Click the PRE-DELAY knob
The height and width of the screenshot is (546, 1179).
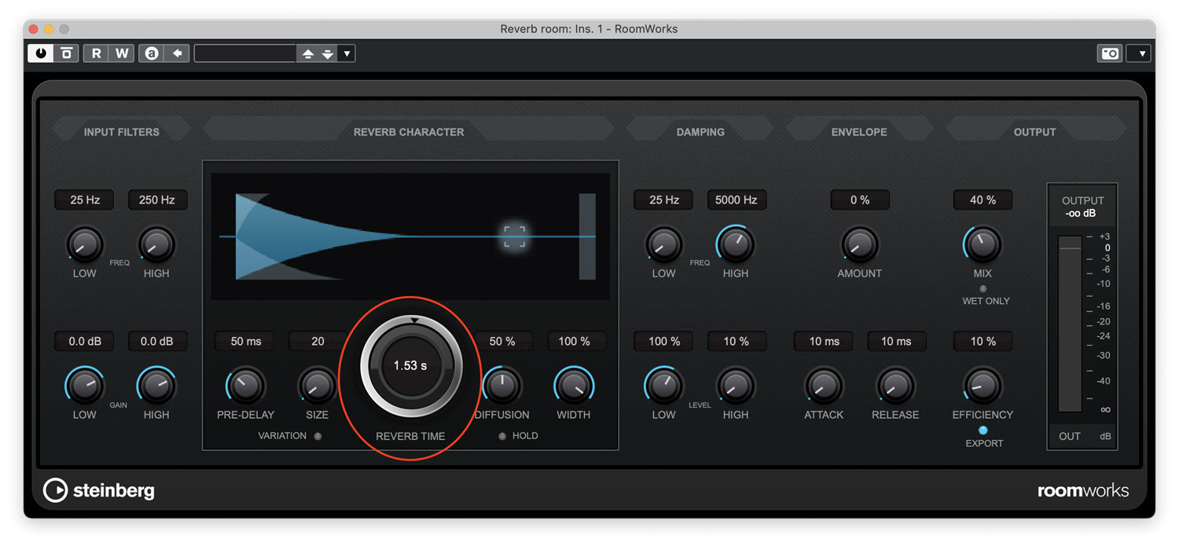point(245,386)
